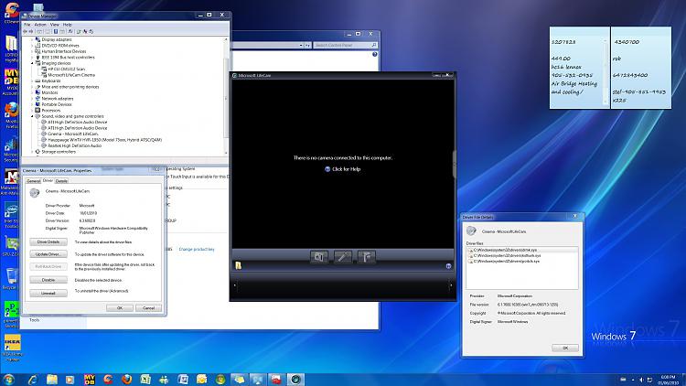Select the Portable Devices category
This screenshot has width=686, height=386.
[x=57, y=104]
